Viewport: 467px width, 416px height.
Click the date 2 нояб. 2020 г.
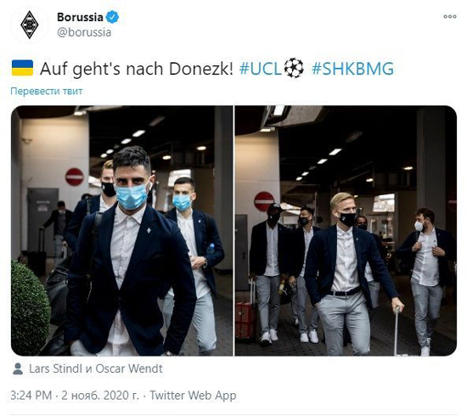[x=100, y=396]
